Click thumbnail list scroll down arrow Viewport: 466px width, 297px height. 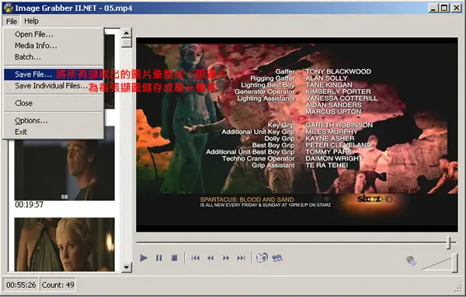(x=127, y=268)
